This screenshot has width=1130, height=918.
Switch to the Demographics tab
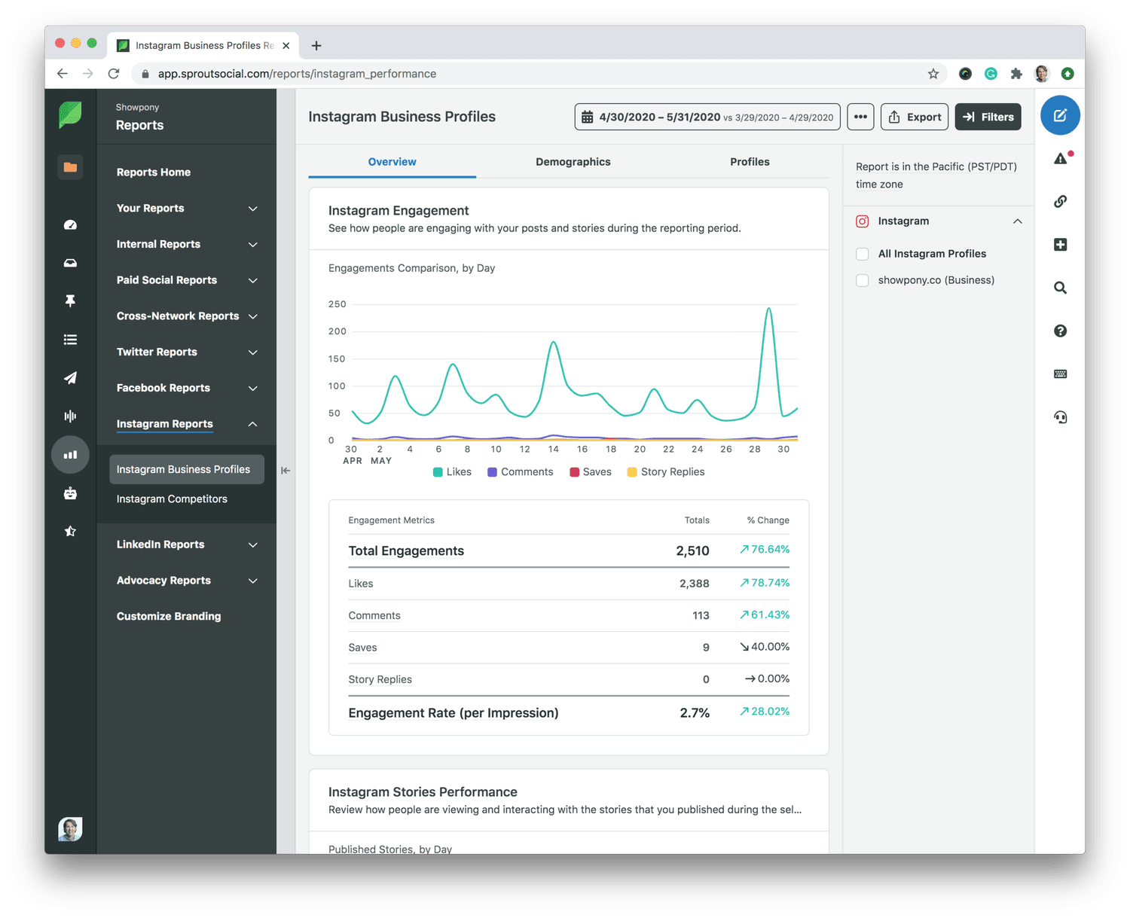click(573, 162)
